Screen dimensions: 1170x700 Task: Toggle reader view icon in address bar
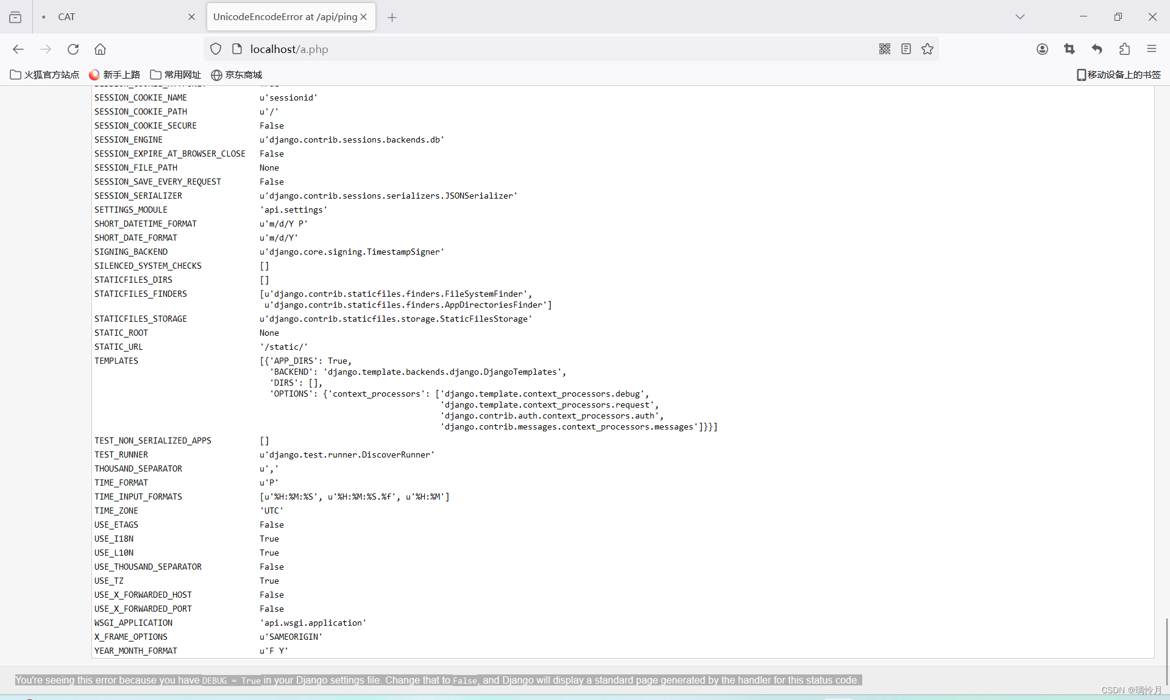coord(906,49)
